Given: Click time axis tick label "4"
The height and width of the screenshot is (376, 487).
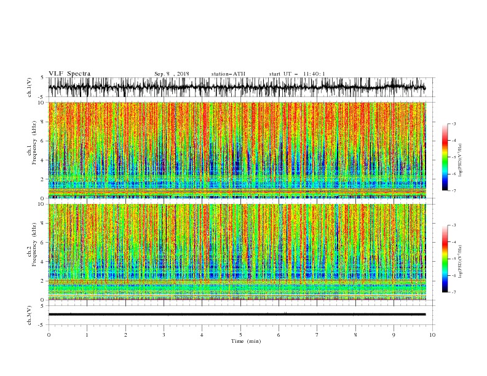Looking at the screenshot, I should click(202, 335).
